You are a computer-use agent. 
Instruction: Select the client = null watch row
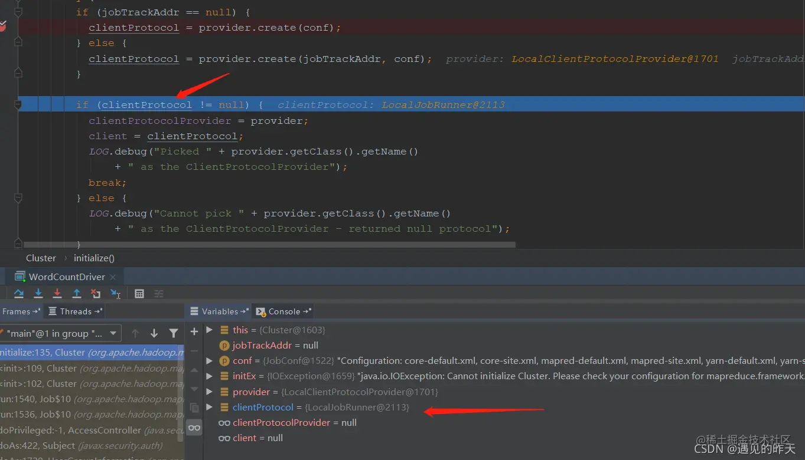click(504, 438)
